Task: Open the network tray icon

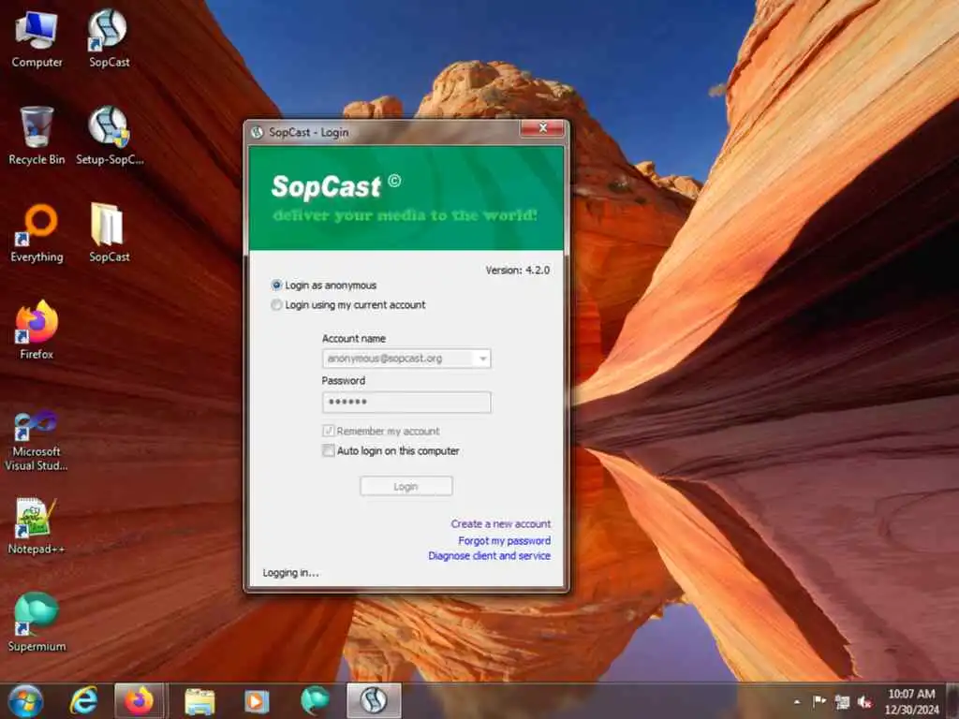Action: pyautogui.click(x=842, y=702)
